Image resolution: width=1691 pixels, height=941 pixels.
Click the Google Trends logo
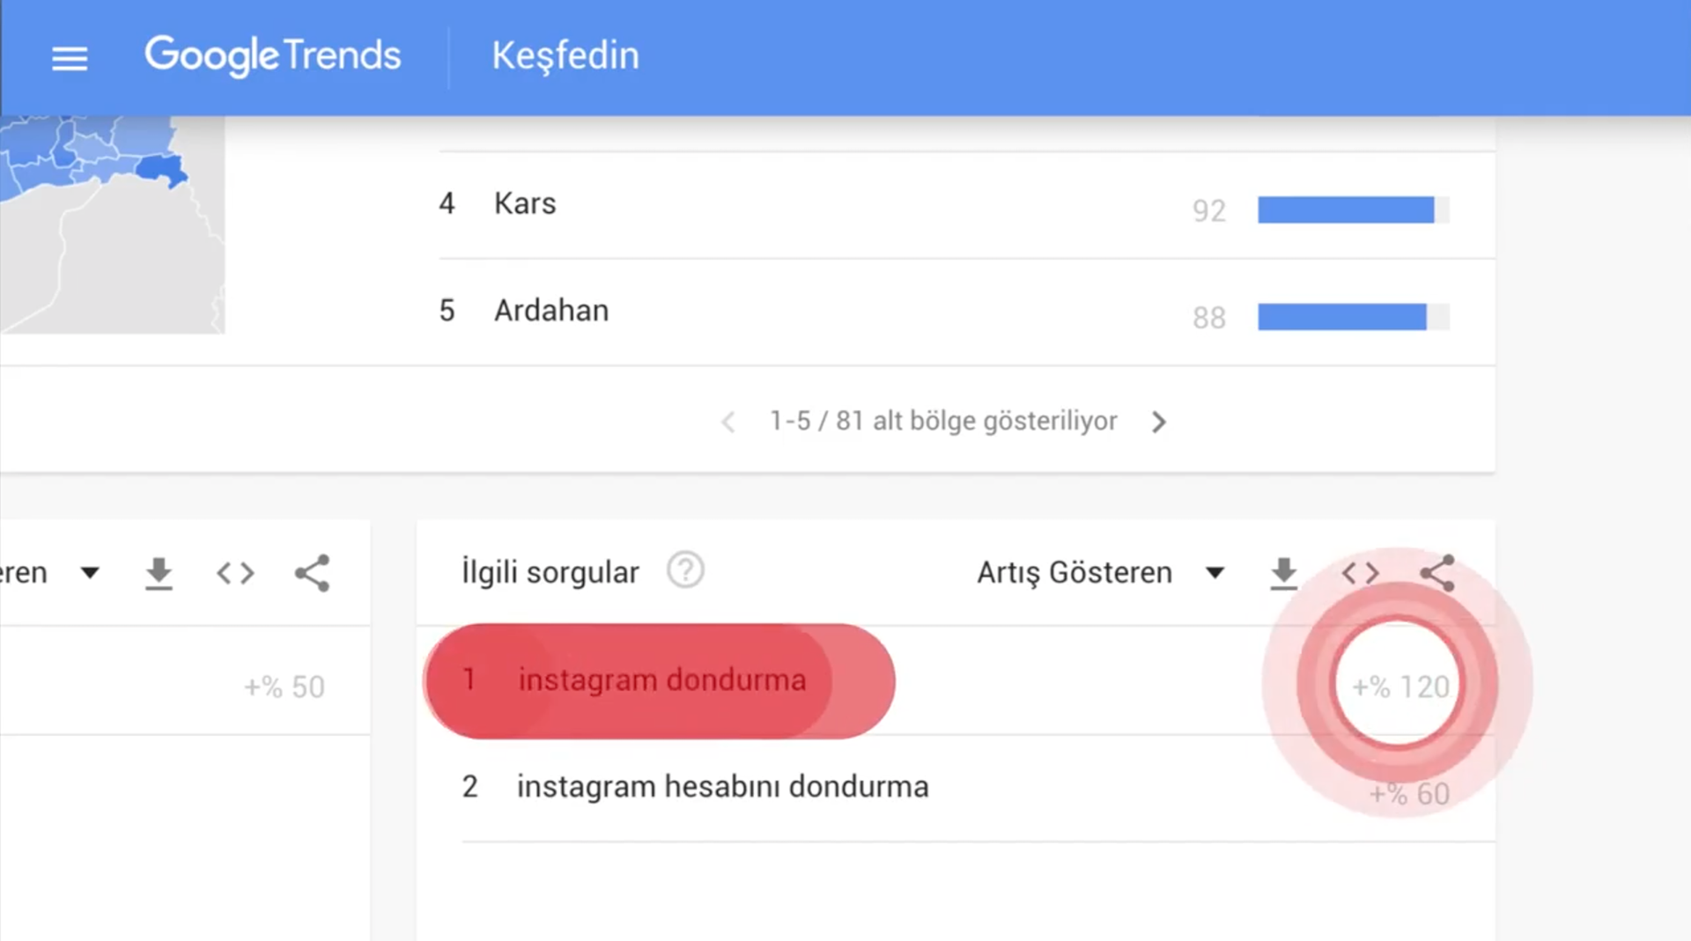272,55
